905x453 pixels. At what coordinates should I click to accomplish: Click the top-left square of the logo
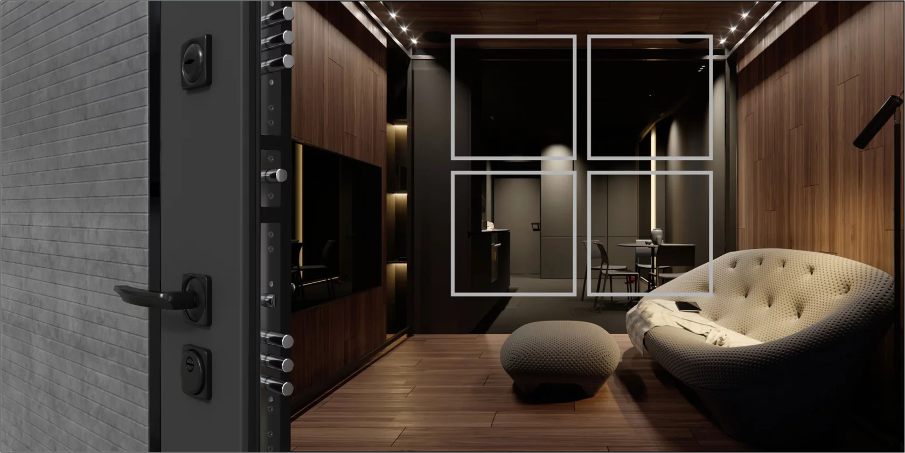pos(513,97)
